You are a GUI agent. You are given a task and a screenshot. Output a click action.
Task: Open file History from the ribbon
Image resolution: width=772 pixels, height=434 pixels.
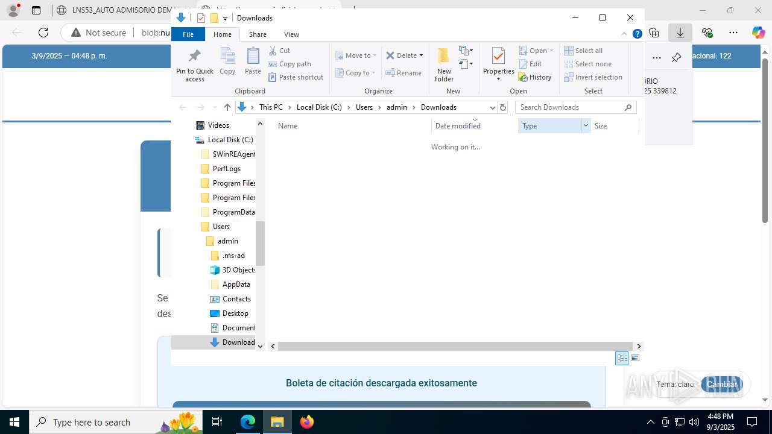535,77
